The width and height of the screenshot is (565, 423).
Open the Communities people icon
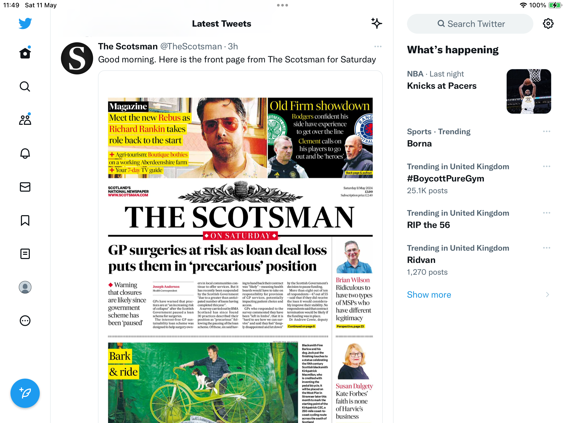[x=25, y=120]
